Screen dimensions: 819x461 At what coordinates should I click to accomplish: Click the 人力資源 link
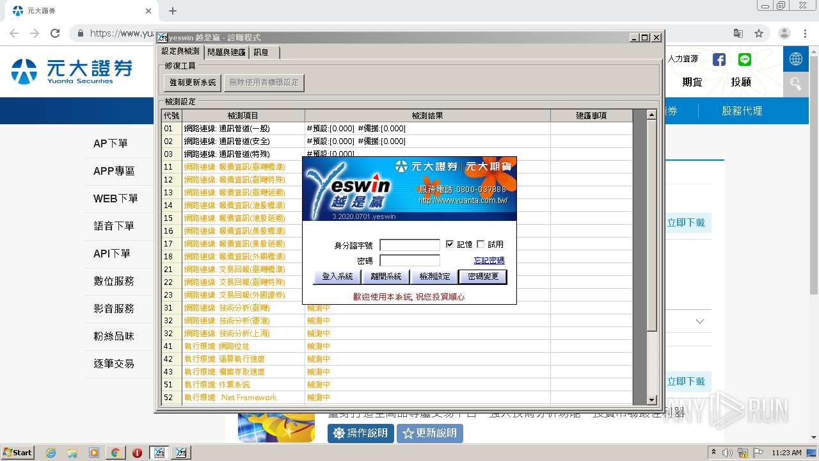point(683,59)
